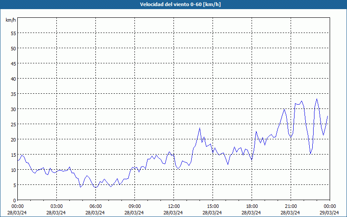Select the 00:00 label above the first 28/03/24
Viewport: 347px width, 217px height.
point(17,207)
